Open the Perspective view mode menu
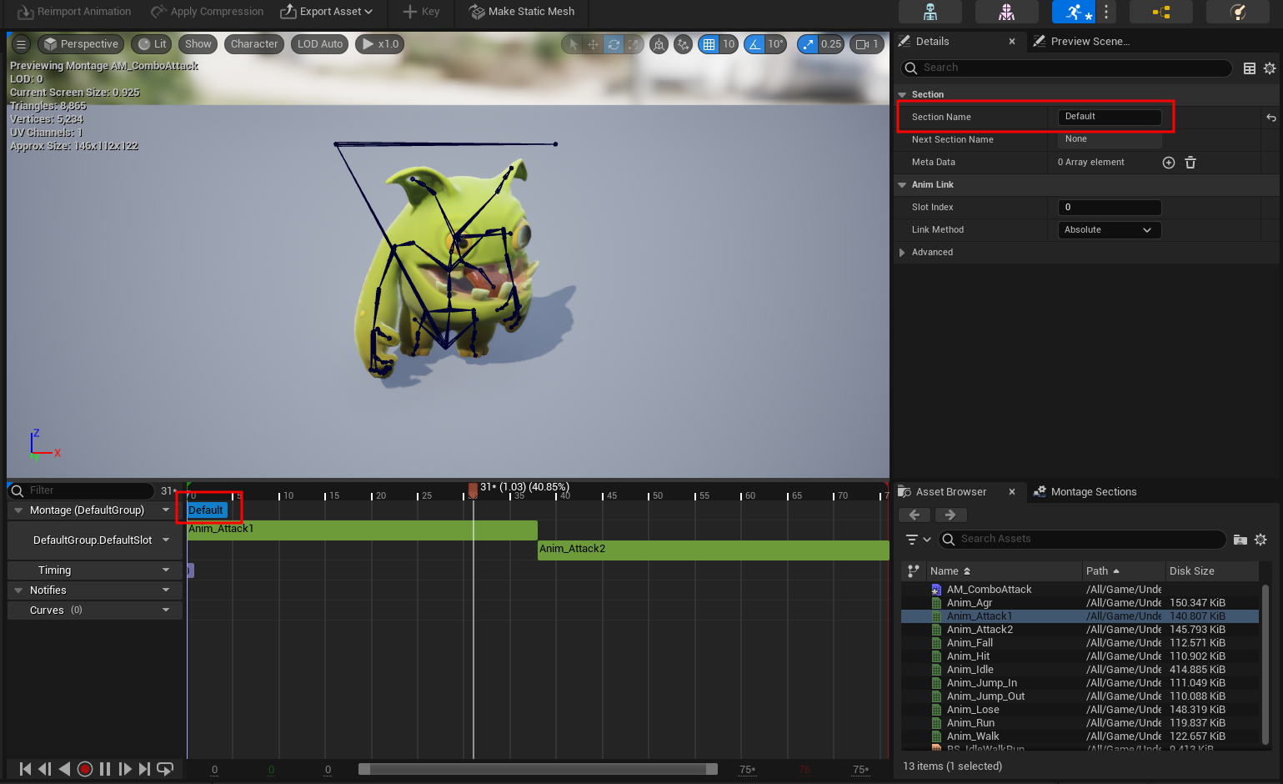The width and height of the screenshot is (1283, 784). [81, 44]
